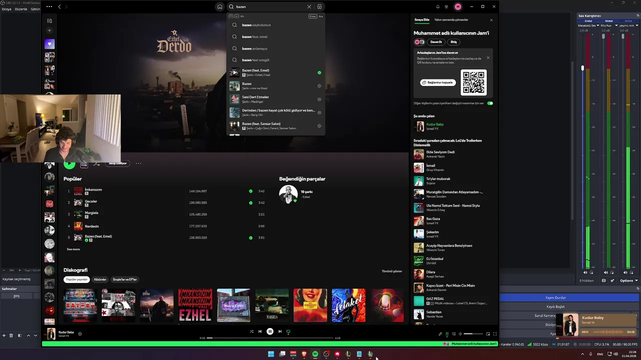The width and height of the screenshot is (641, 360).
Task: Open the artist three-dot options menu
Action: (x=139, y=163)
